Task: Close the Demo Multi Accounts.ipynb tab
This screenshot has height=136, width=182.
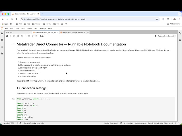Action: tap(84, 33)
